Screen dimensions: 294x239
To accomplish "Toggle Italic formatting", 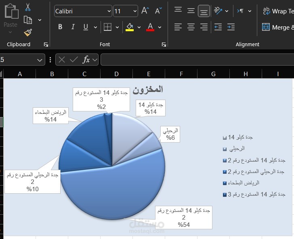I will coord(73,27).
